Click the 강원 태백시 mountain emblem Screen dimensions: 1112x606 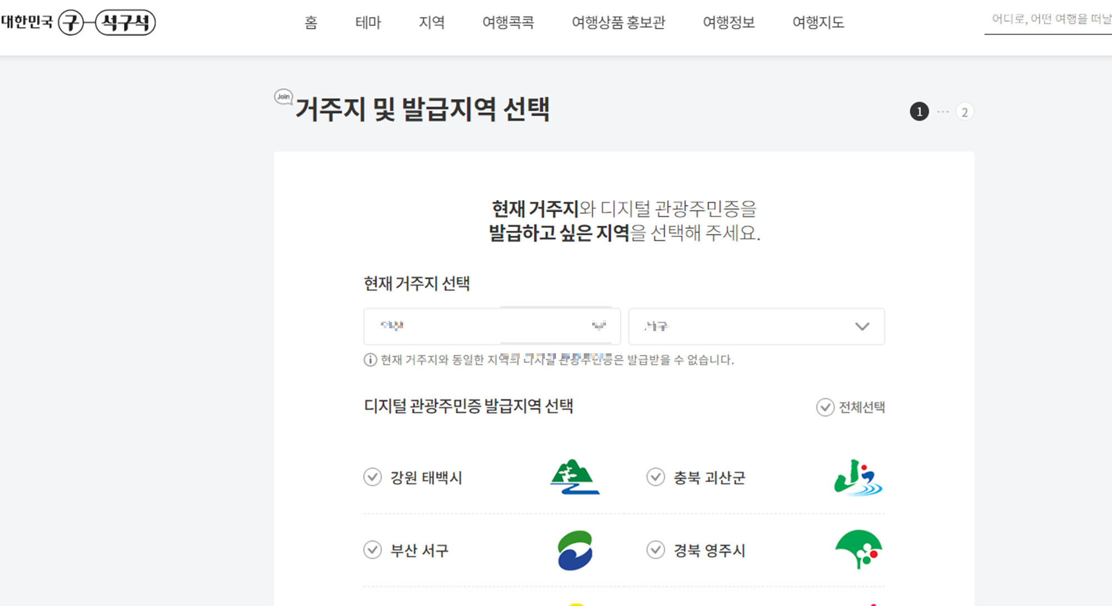(575, 477)
